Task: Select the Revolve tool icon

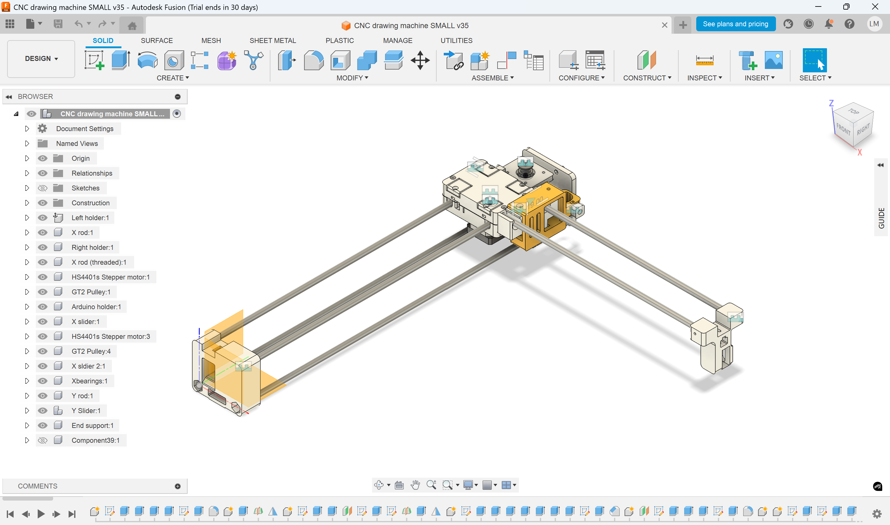Action: click(147, 60)
